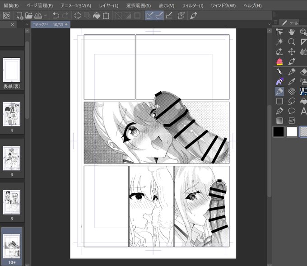
Task: Select the Text A tool
Action: pos(303,111)
